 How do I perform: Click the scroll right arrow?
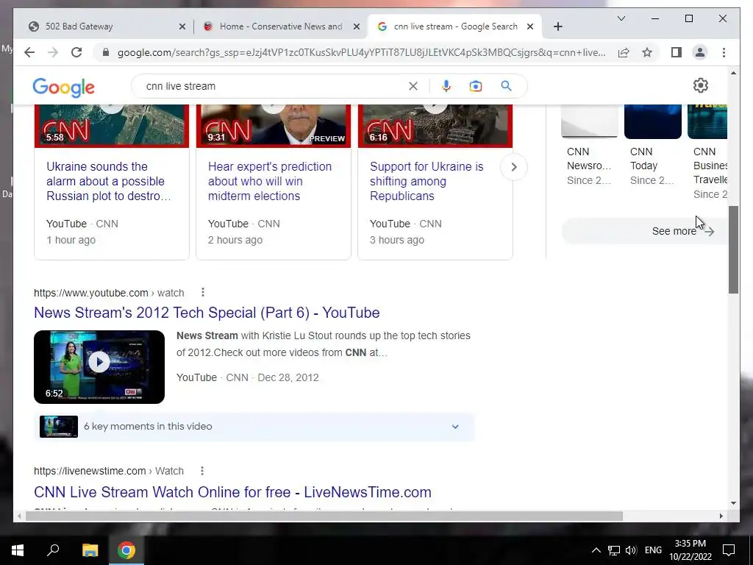tap(721, 516)
